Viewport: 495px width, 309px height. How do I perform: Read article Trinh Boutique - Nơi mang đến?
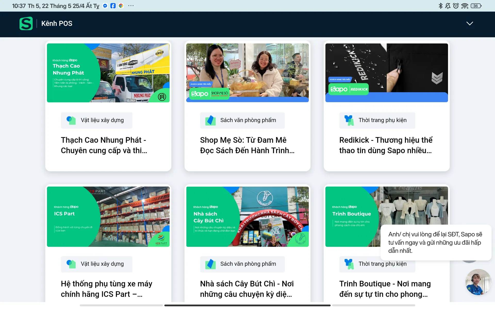[x=385, y=289]
